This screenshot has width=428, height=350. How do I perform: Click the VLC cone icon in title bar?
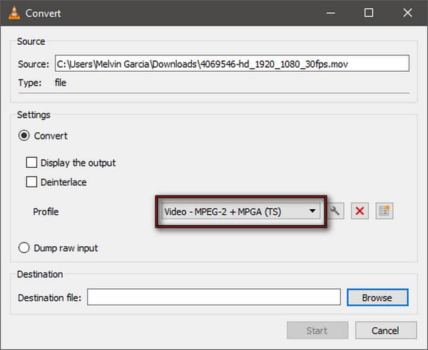coord(14,13)
